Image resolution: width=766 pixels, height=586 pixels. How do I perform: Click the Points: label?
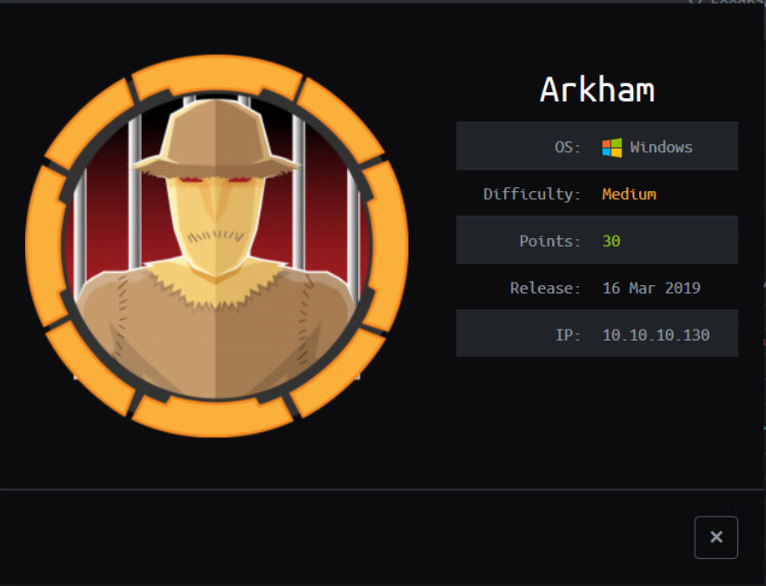click(x=550, y=241)
